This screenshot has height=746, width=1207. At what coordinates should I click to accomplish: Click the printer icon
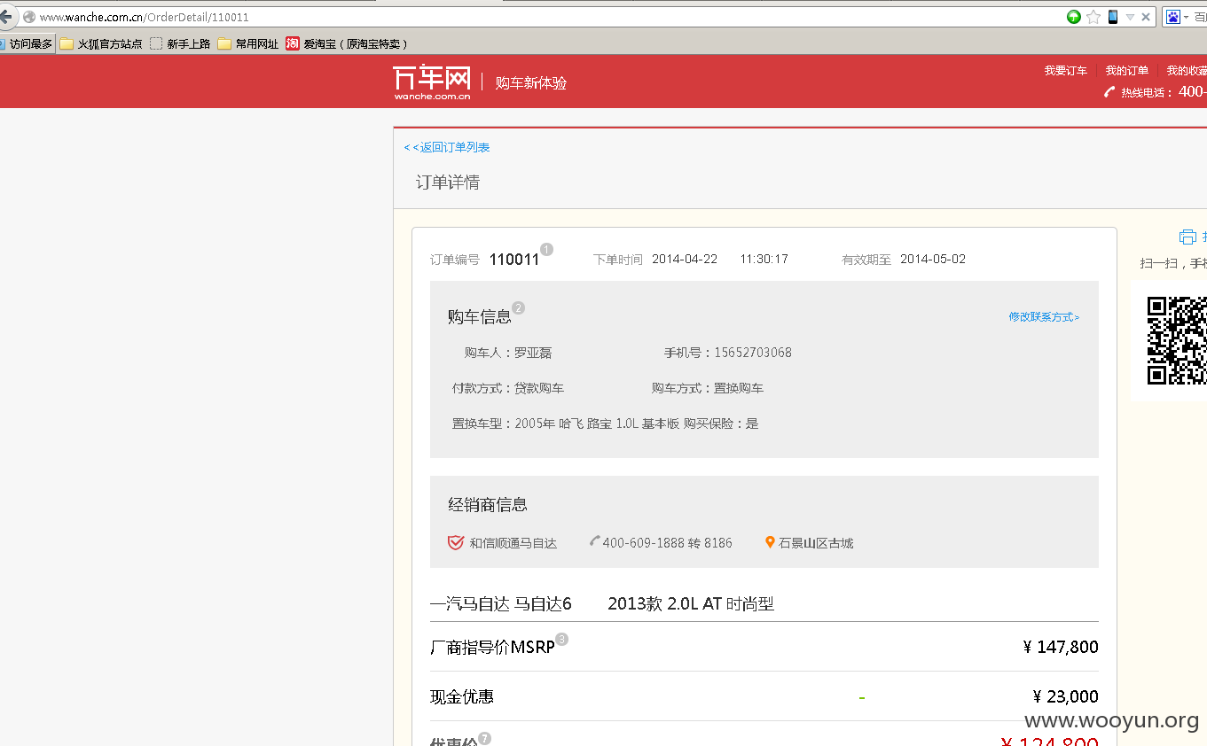coord(1187,237)
